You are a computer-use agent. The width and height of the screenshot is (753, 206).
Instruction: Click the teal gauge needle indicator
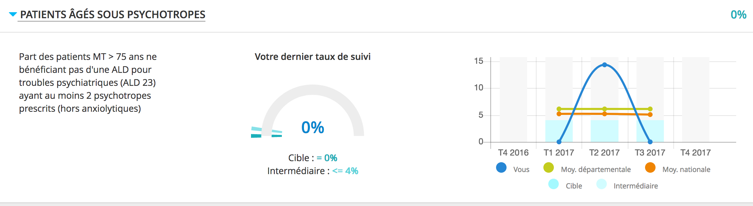266,132
